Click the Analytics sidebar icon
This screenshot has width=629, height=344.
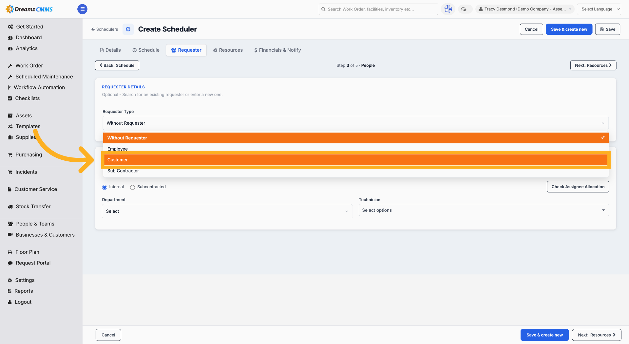[x=10, y=48]
